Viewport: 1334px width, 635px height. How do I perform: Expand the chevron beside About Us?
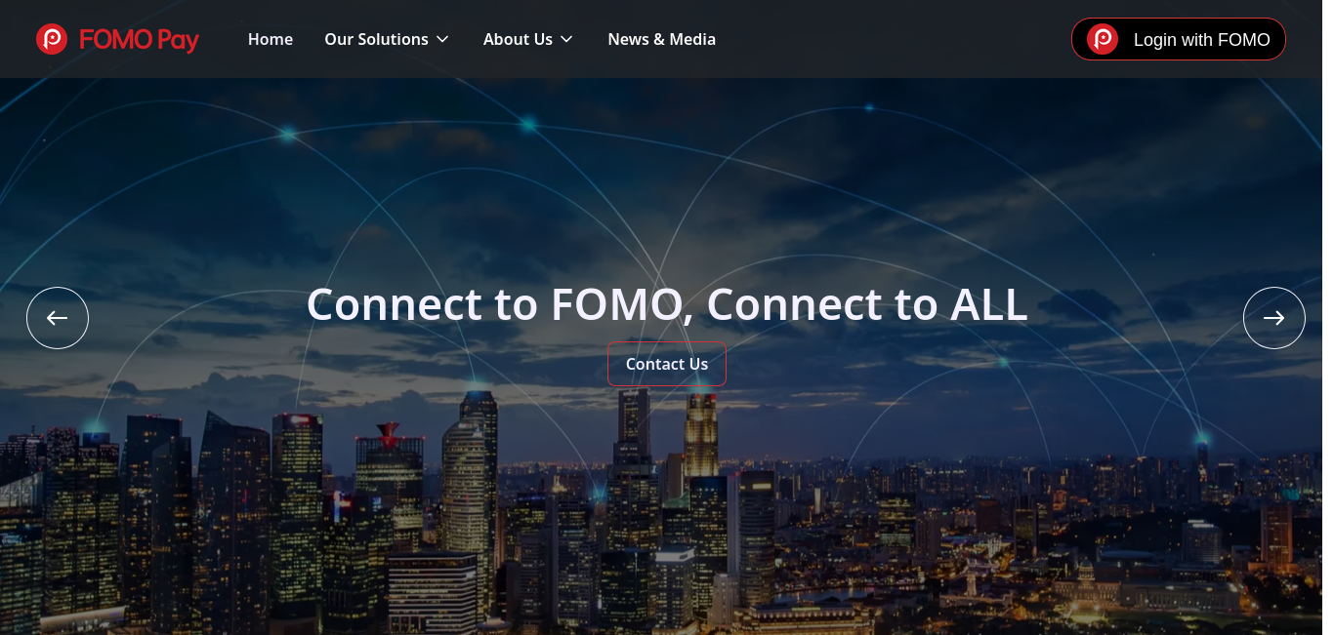coord(566,39)
